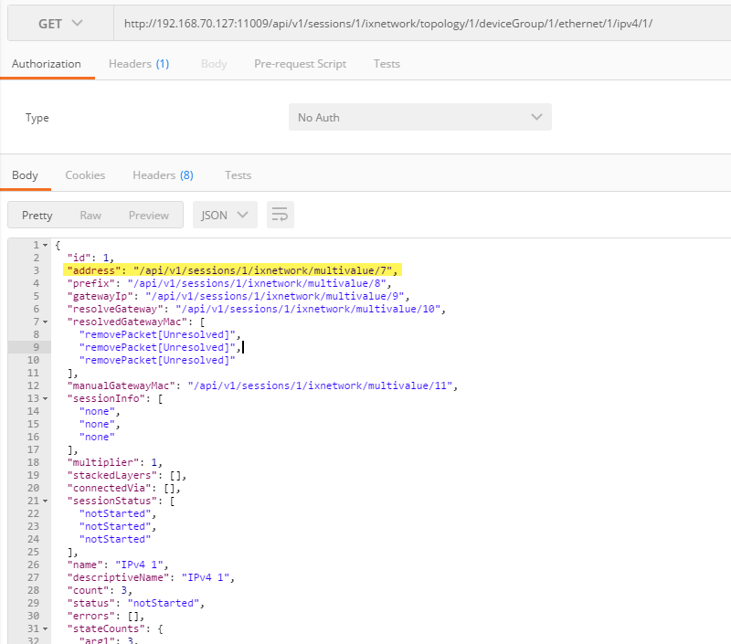Open the response Cookies tab
The width and height of the screenshot is (731, 644).
[85, 175]
